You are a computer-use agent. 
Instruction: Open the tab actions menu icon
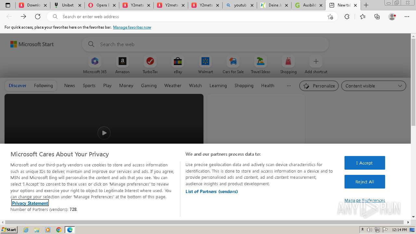click(x=8, y=5)
